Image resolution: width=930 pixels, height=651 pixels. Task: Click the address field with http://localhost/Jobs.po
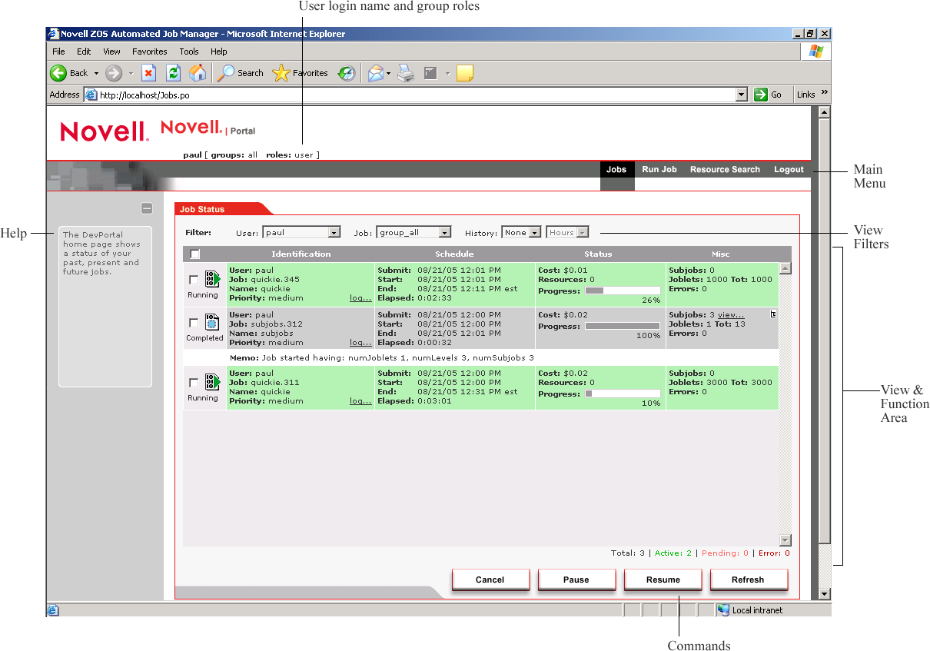415,95
